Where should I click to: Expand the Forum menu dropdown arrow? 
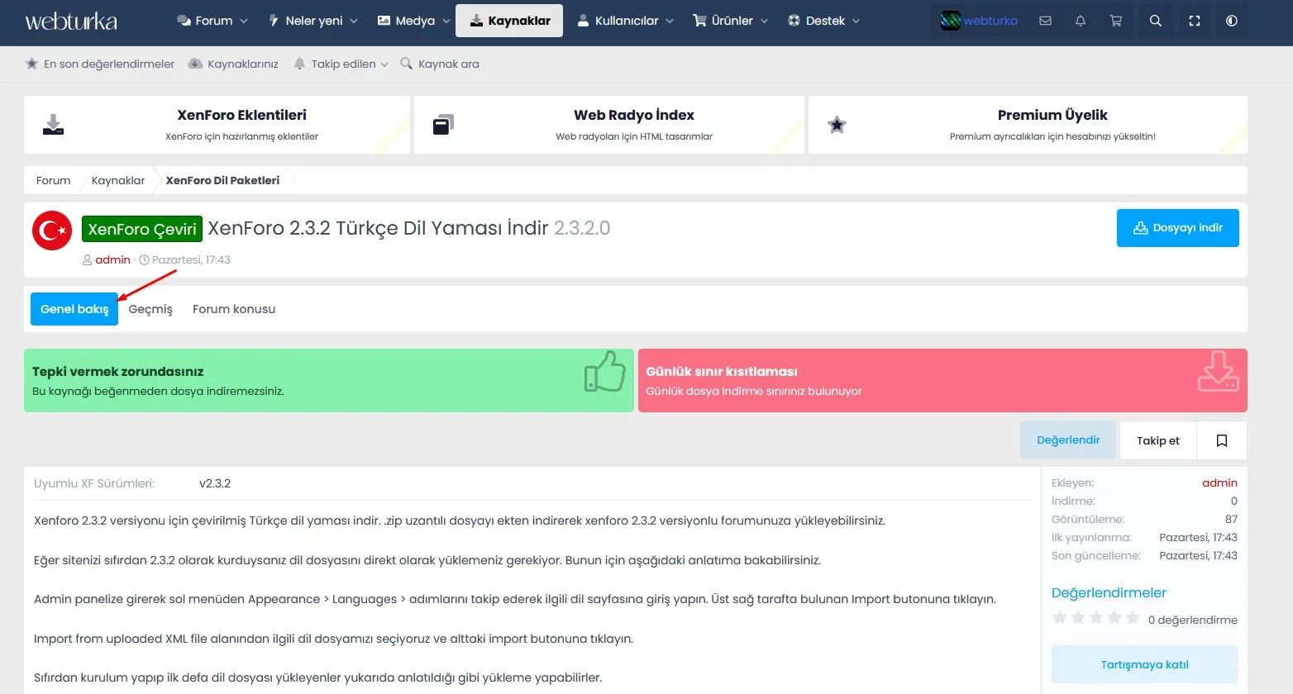pos(244,21)
